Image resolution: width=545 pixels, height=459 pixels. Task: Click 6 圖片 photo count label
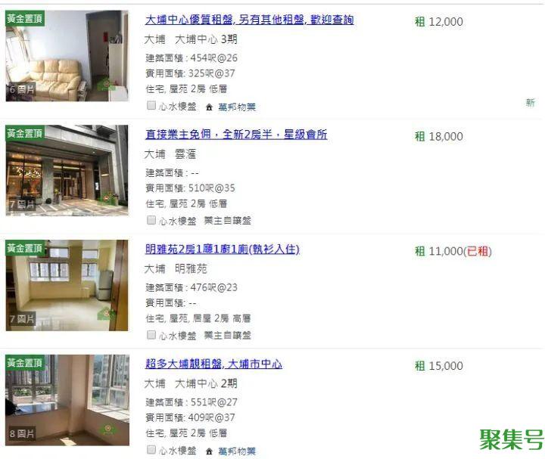21,89
